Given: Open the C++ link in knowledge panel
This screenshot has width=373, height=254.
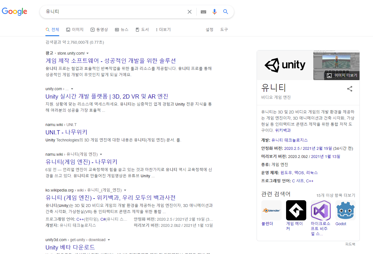Looking at the screenshot, I should (310, 181).
